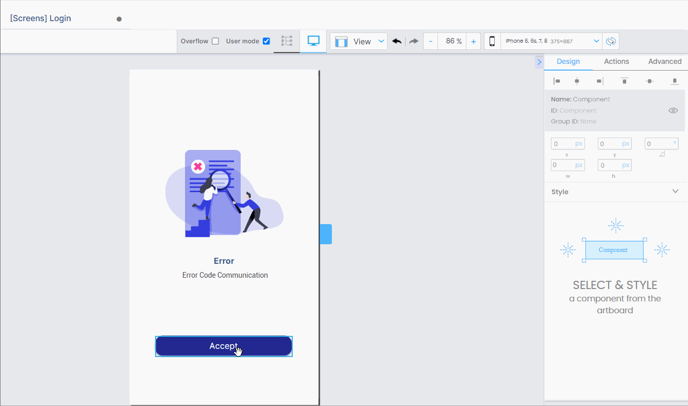
Task: Click the rotation angle input field
Action: click(661, 144)
